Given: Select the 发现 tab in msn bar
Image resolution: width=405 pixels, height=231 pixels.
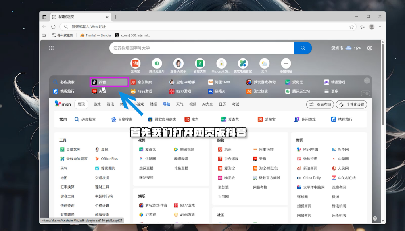Looking at the screenshot, I should (81, 104).
